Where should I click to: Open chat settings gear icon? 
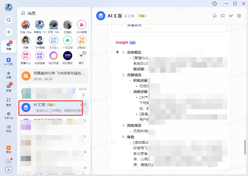[239, 16]
